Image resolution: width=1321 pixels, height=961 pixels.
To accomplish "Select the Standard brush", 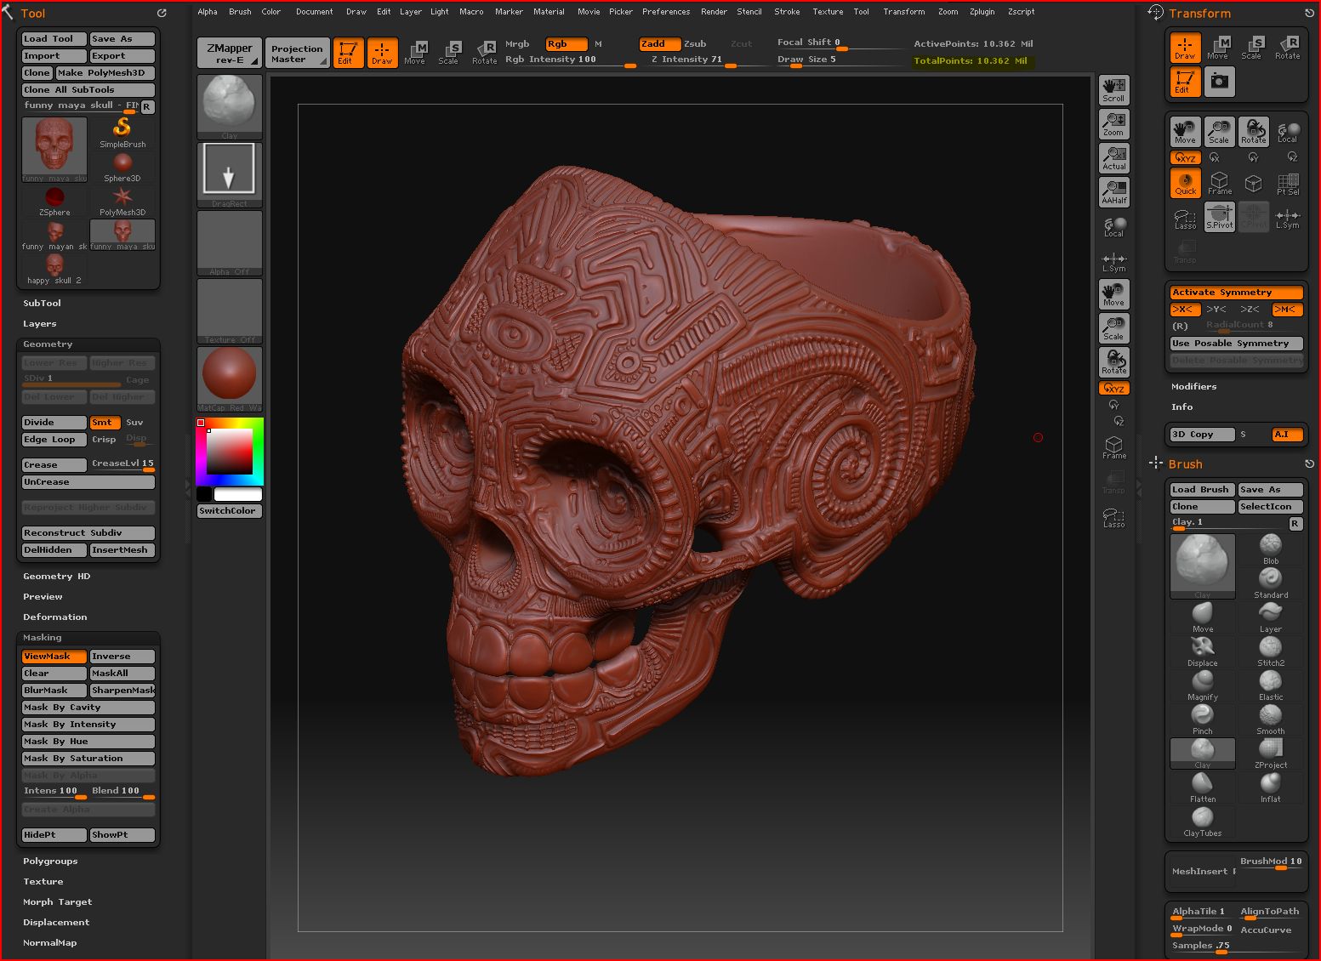I will pos(1271,583).
